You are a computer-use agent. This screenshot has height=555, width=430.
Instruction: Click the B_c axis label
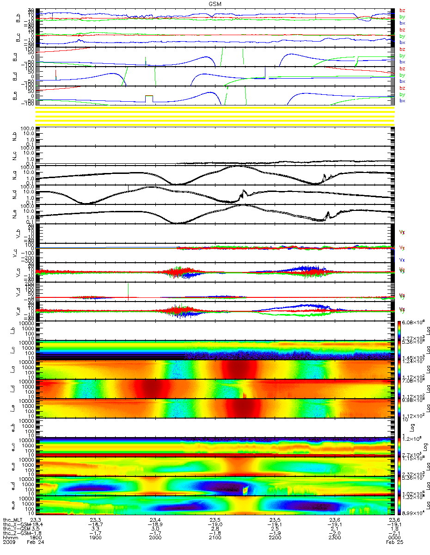point(18,37)
